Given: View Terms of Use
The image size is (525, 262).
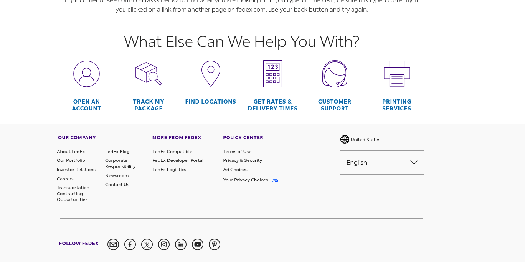Looking at the screenshot, I should point(237,152).
